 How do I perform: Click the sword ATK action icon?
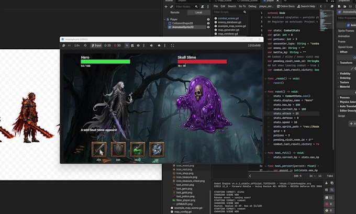tap(99, 149)
